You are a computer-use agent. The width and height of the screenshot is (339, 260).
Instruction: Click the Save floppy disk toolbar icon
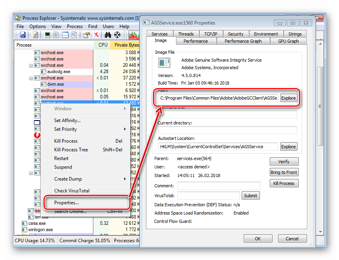23,35
